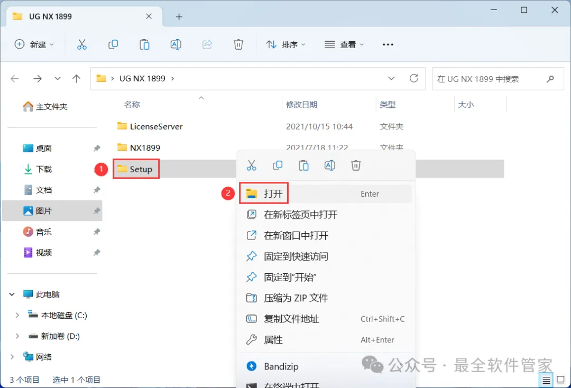Image resolution: width=571 pixels, height=388 pixels.
Task: Choose 在新窗口中打开 from context menu
Action: click(x=326, y=235)
